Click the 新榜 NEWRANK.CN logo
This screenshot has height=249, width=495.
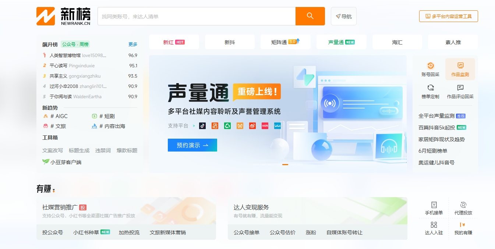[63, 16]
